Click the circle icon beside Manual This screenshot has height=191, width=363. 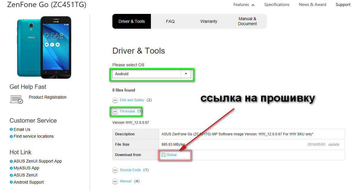(x=115, y=182)
